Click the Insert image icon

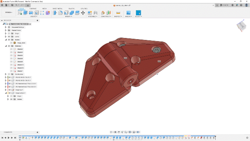tap(129, 13)
